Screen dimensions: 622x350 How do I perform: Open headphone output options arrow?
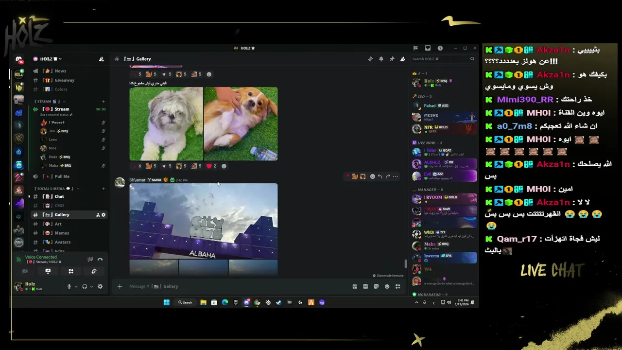(x=91, y=286)
